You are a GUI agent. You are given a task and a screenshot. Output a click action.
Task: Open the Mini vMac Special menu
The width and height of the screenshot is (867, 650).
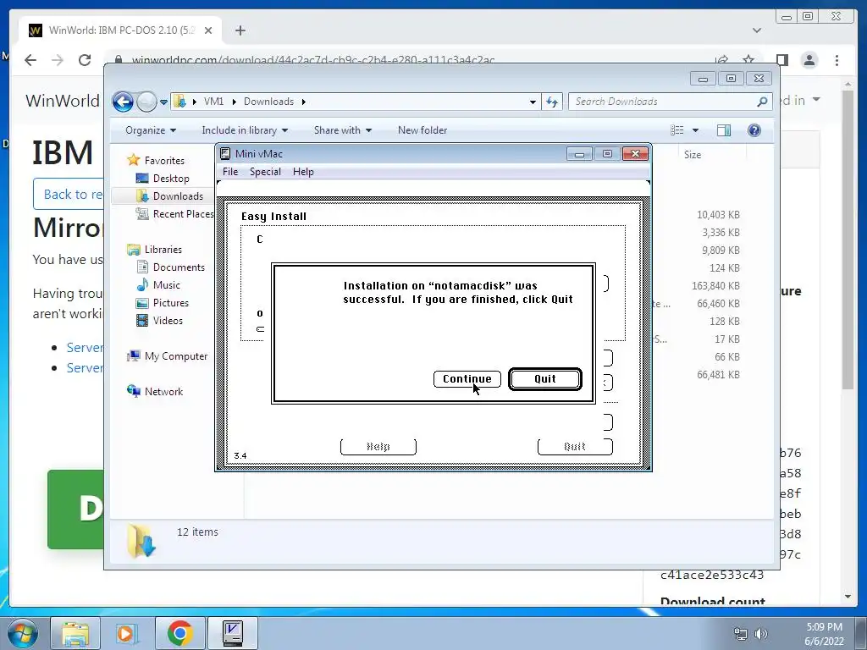265,172
